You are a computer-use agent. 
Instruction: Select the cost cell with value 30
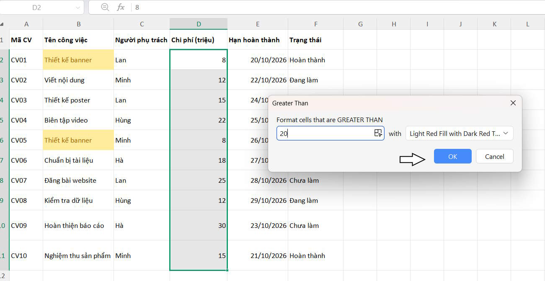[199, 225]
